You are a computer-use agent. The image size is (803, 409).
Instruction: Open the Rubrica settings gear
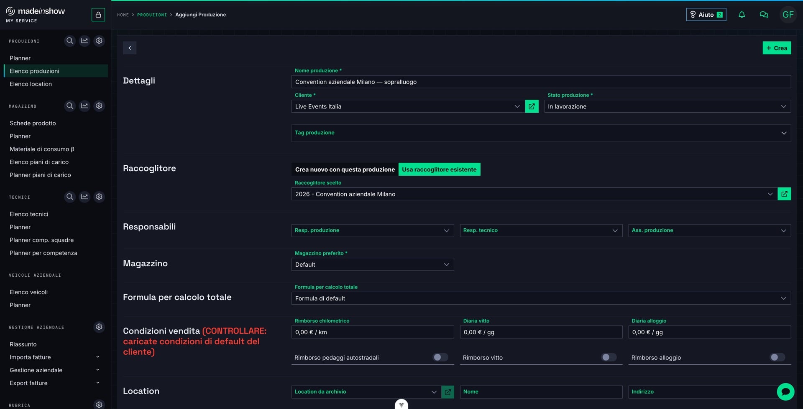coord(99,404)
